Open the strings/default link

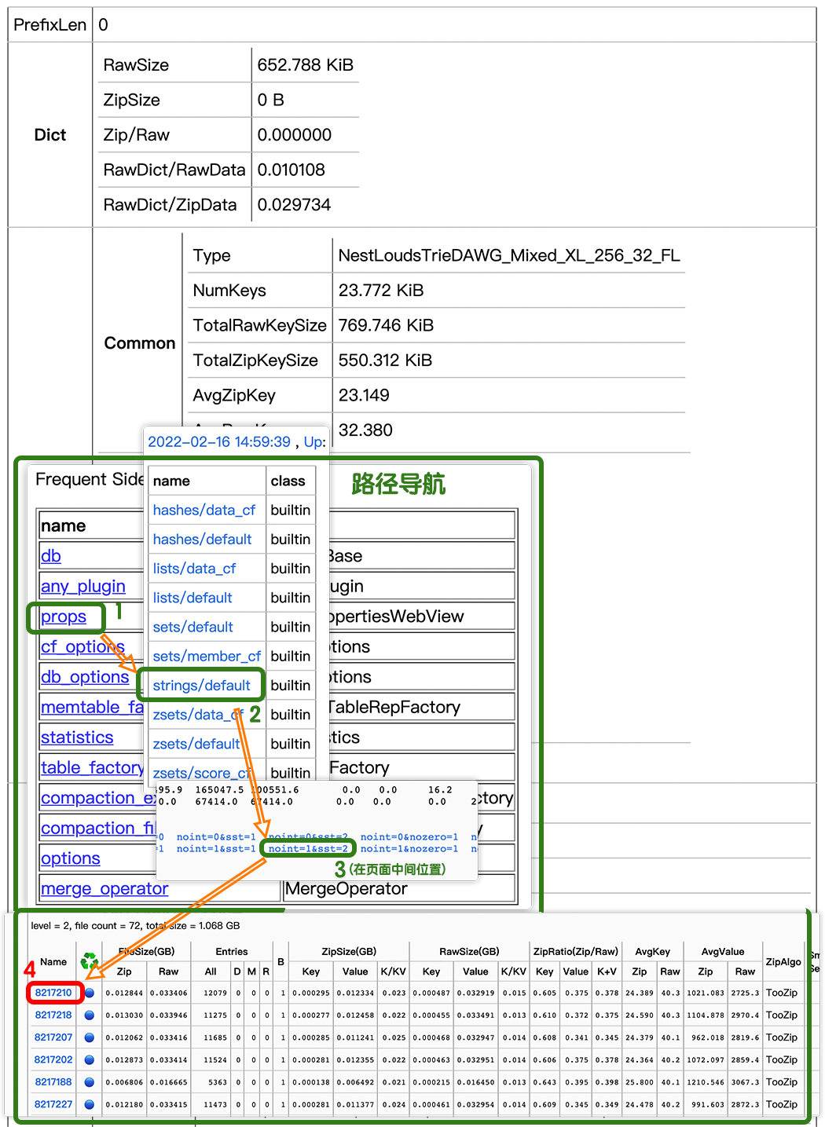click(201, 686)
